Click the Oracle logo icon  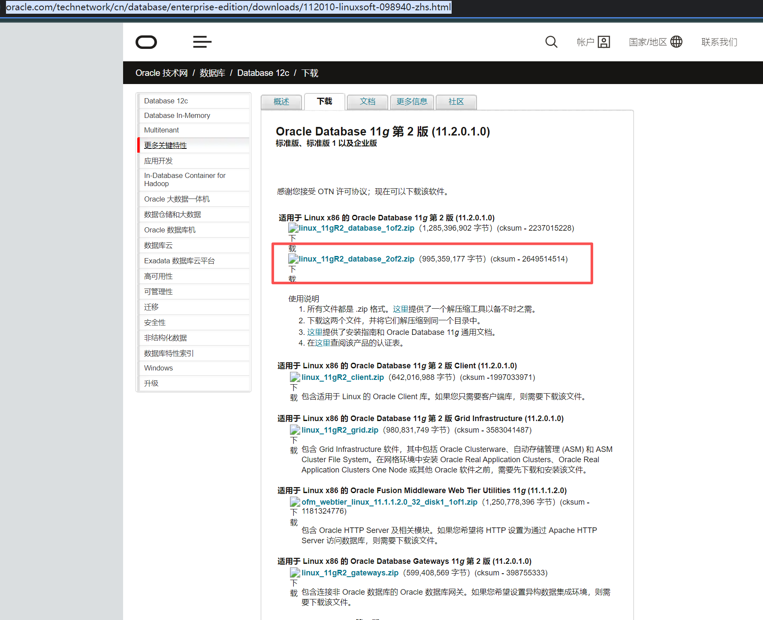point(146,42)
